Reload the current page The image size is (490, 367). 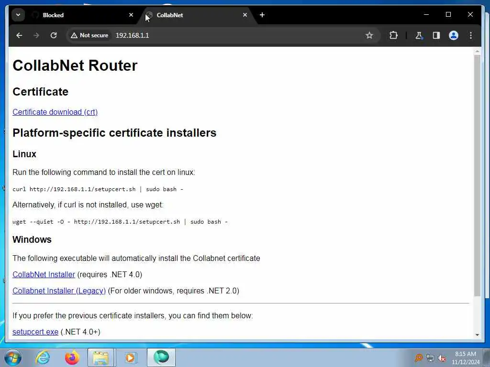54,35
